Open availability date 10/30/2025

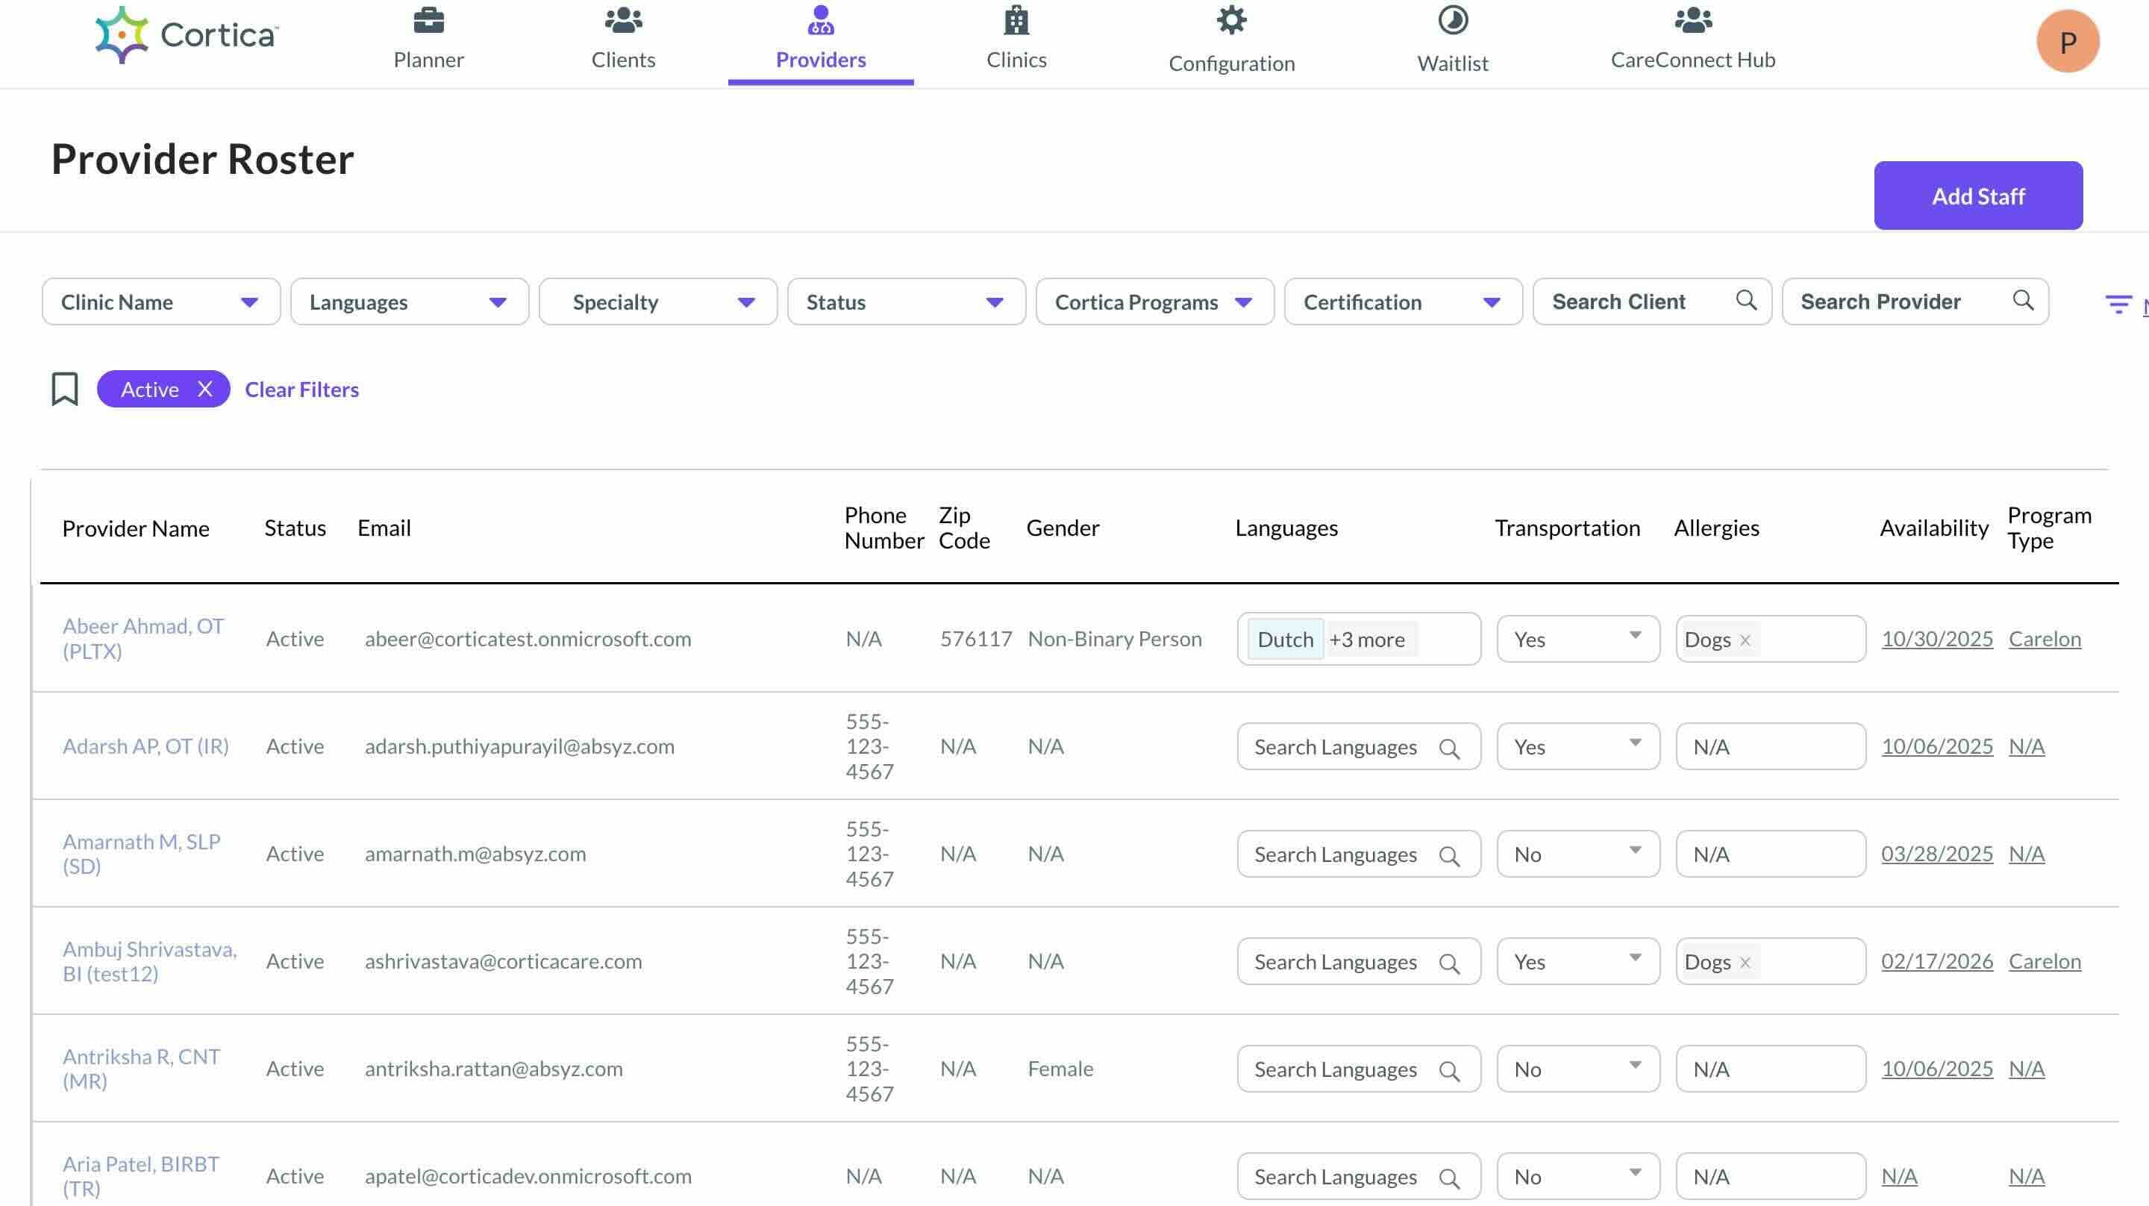(1937, 640)
